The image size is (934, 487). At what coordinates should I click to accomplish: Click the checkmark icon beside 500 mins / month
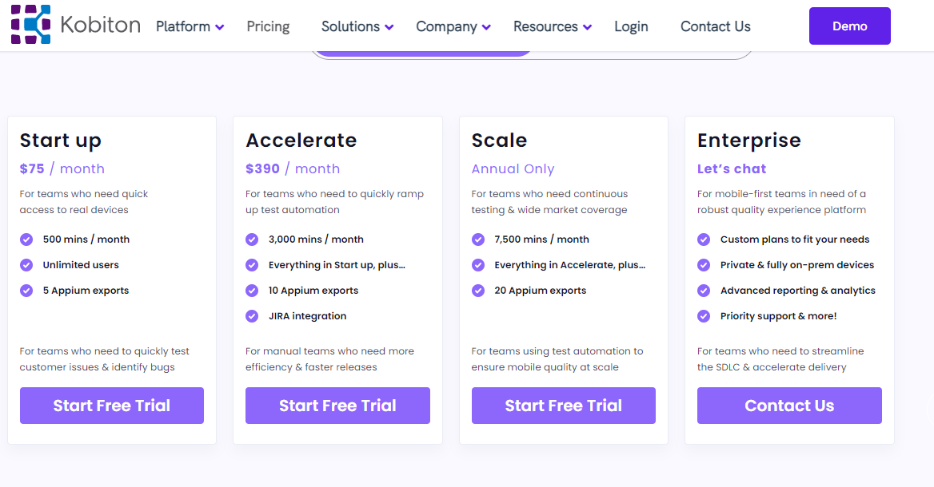click(x=26, y=240)
